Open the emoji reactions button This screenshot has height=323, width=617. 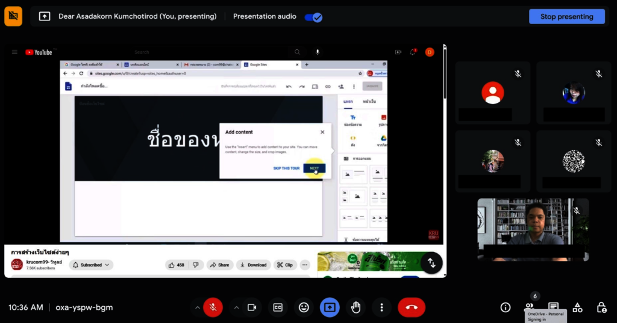304,307
